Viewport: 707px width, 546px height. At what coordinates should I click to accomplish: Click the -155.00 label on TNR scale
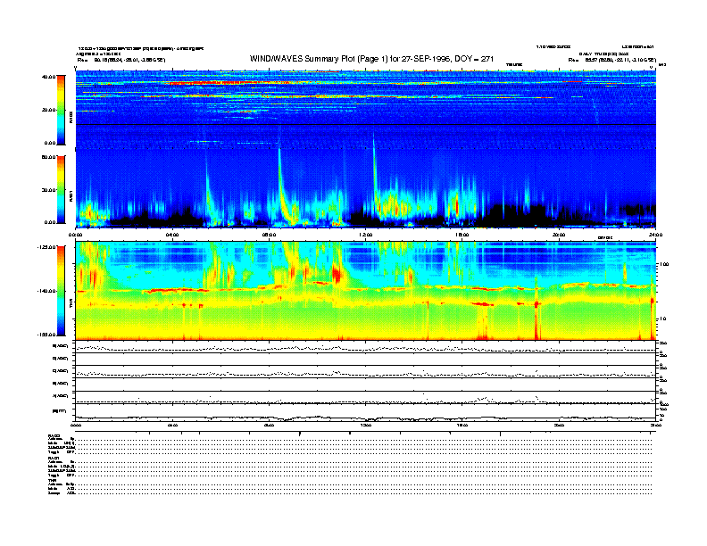point(46,335)
